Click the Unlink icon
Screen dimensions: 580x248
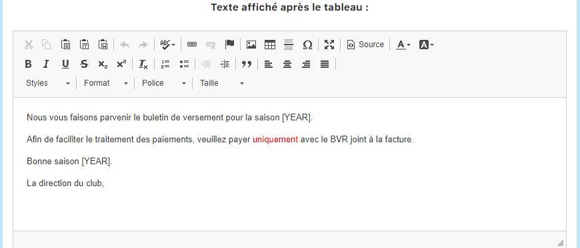point(211,45)
